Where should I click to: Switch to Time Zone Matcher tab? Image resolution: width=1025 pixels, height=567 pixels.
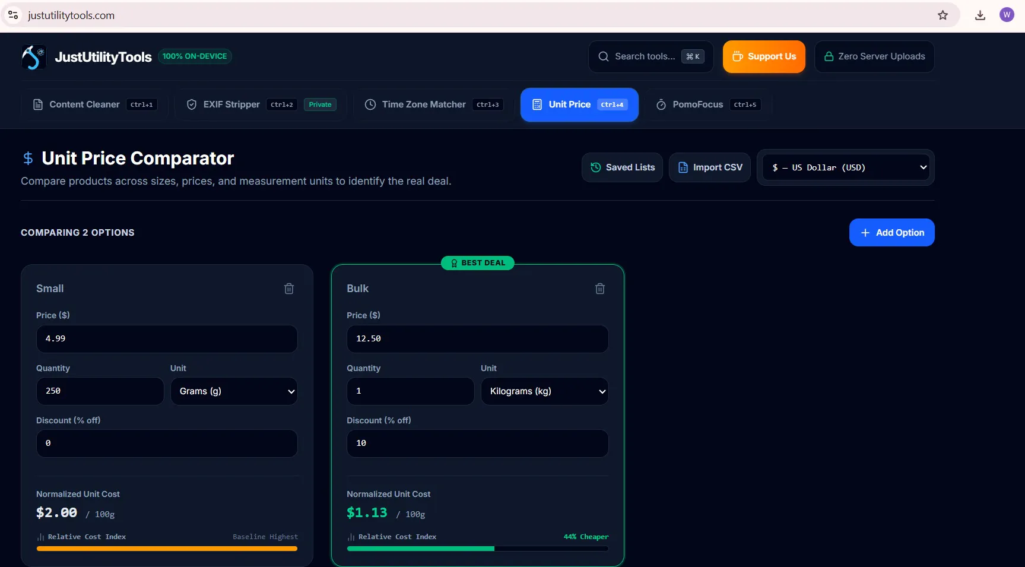pos(434,104)
